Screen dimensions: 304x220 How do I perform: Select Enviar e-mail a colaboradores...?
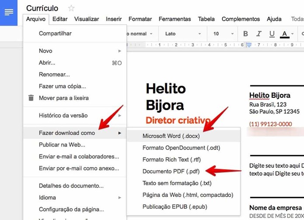(x=75, y=157)
